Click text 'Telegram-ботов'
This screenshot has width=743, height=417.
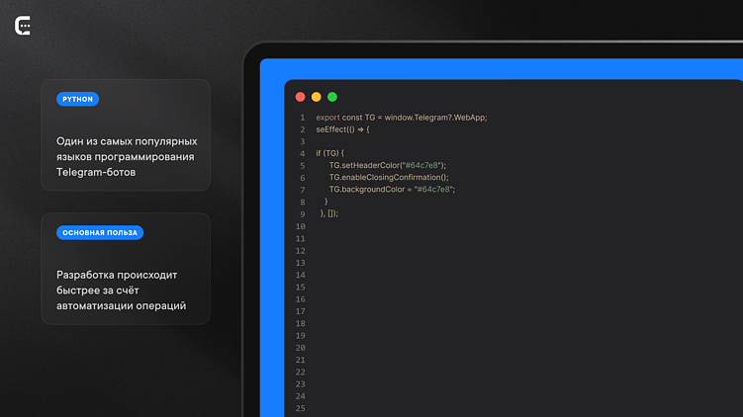[96, 172]
